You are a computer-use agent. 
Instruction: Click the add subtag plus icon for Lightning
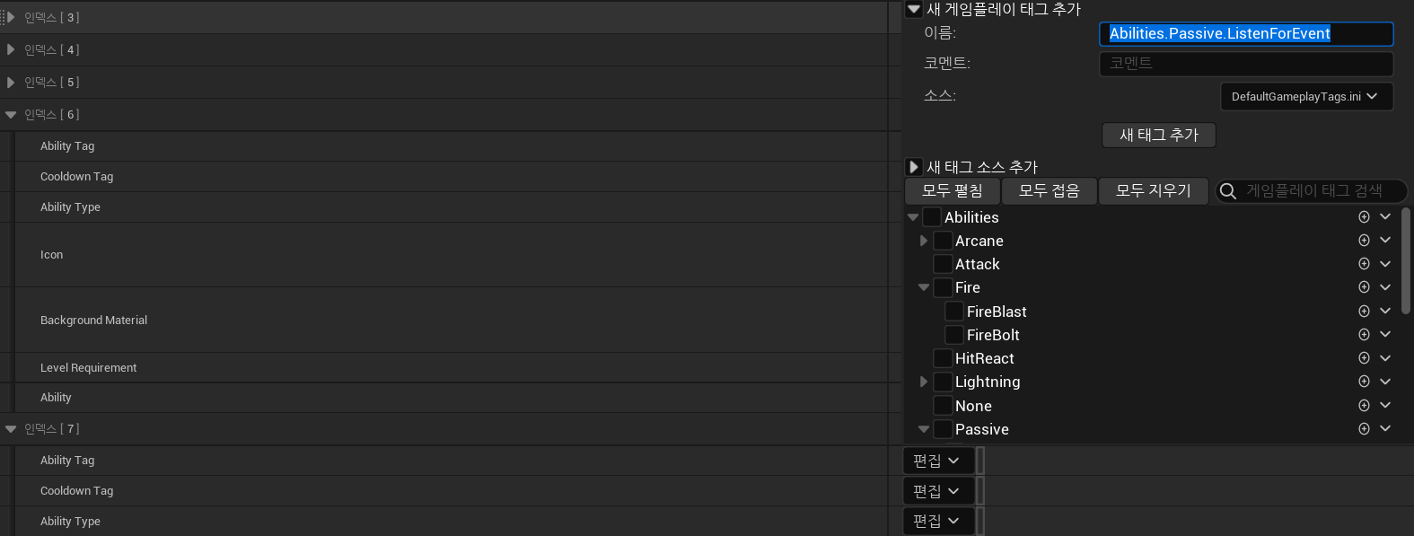[1364, 382]
